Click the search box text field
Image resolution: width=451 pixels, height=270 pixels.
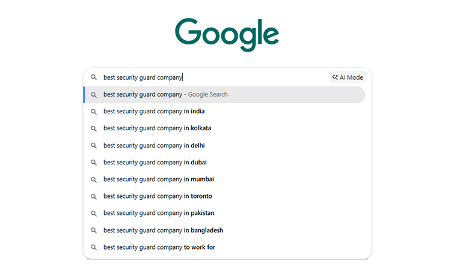(x=210, y=77)
